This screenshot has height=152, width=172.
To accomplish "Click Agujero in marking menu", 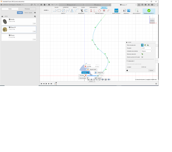I will tap(98, 78).
